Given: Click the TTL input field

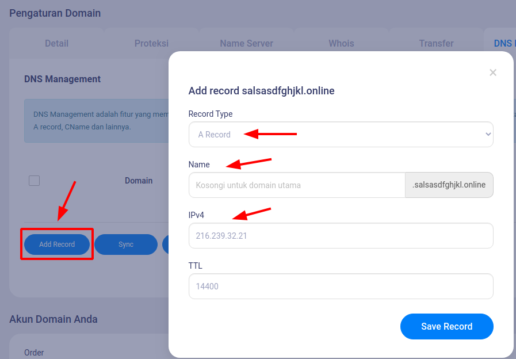Looking at the screenshot, I should click(x=341, y=287).
